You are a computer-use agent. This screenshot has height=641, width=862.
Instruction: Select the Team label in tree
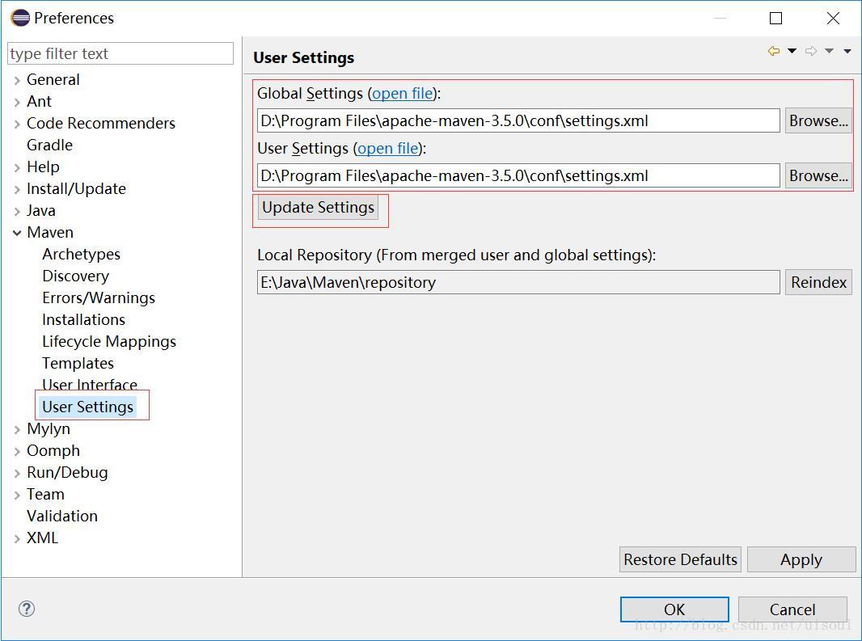tap(45, 494)
